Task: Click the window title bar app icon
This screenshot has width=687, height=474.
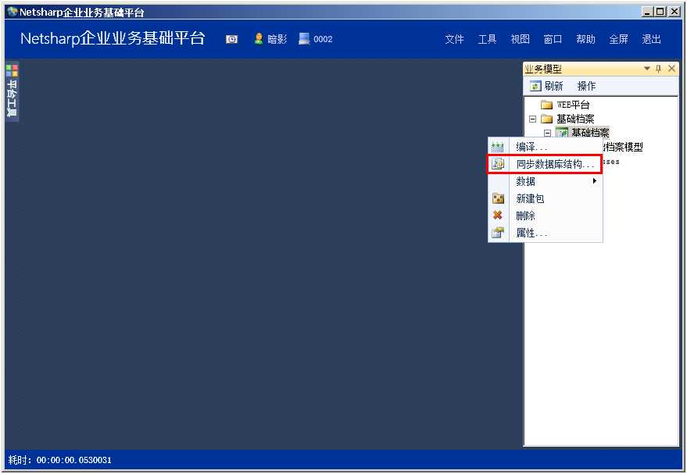Action: click(x=13, y=12)
